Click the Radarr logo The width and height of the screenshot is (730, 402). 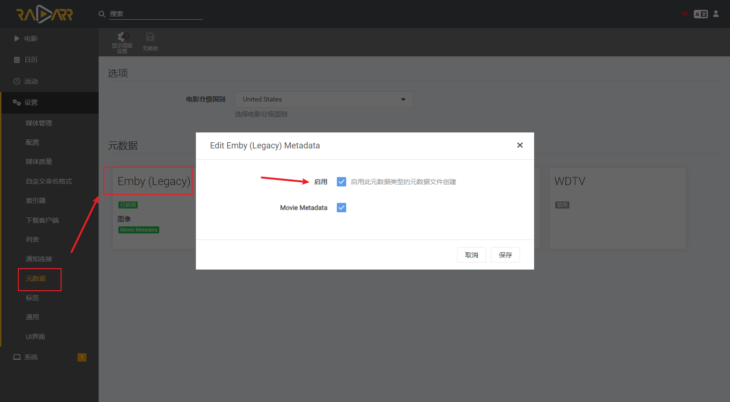coord(45,14)
